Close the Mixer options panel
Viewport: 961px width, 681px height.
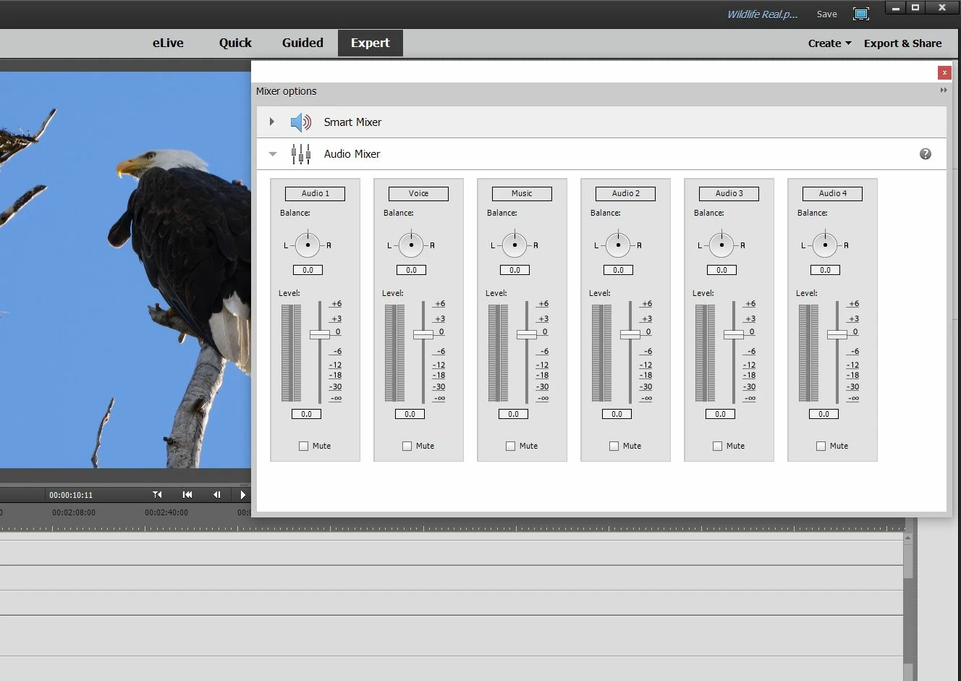point(944,72)
